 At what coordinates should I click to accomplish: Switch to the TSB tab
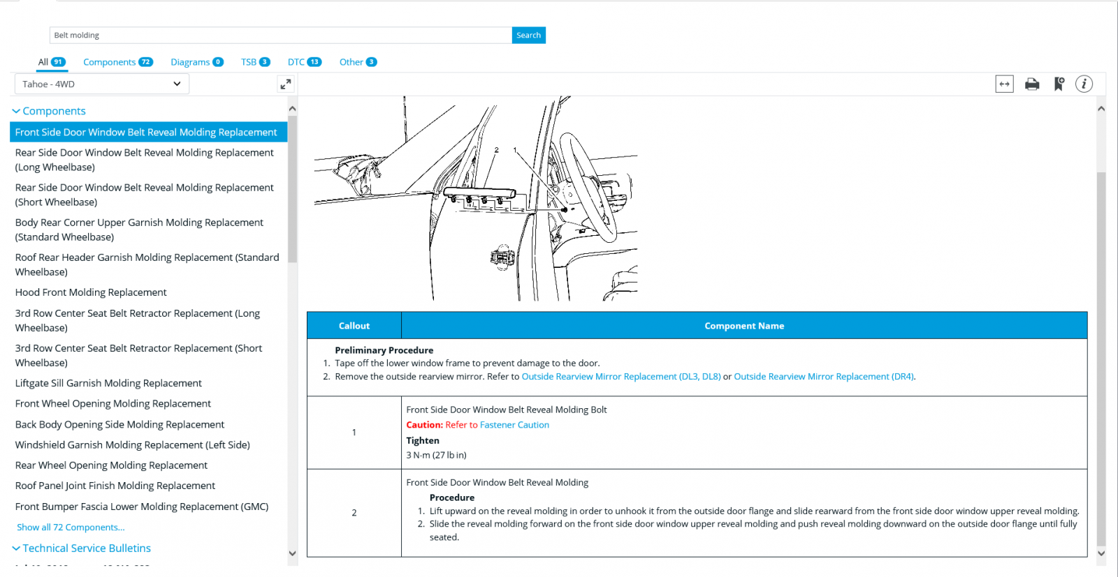coord(256,62)
